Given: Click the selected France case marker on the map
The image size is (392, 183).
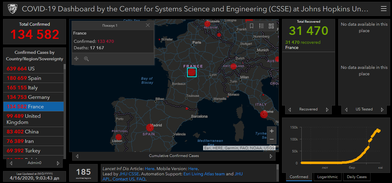Looking at the screenshot, I should [192, 72].
